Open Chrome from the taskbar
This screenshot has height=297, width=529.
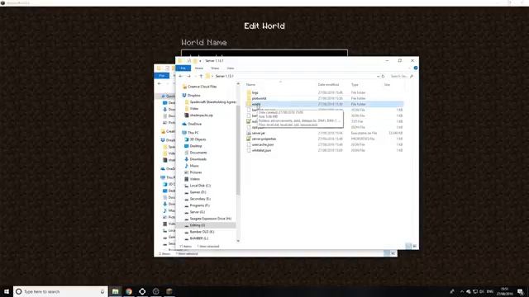pos(129,291)
